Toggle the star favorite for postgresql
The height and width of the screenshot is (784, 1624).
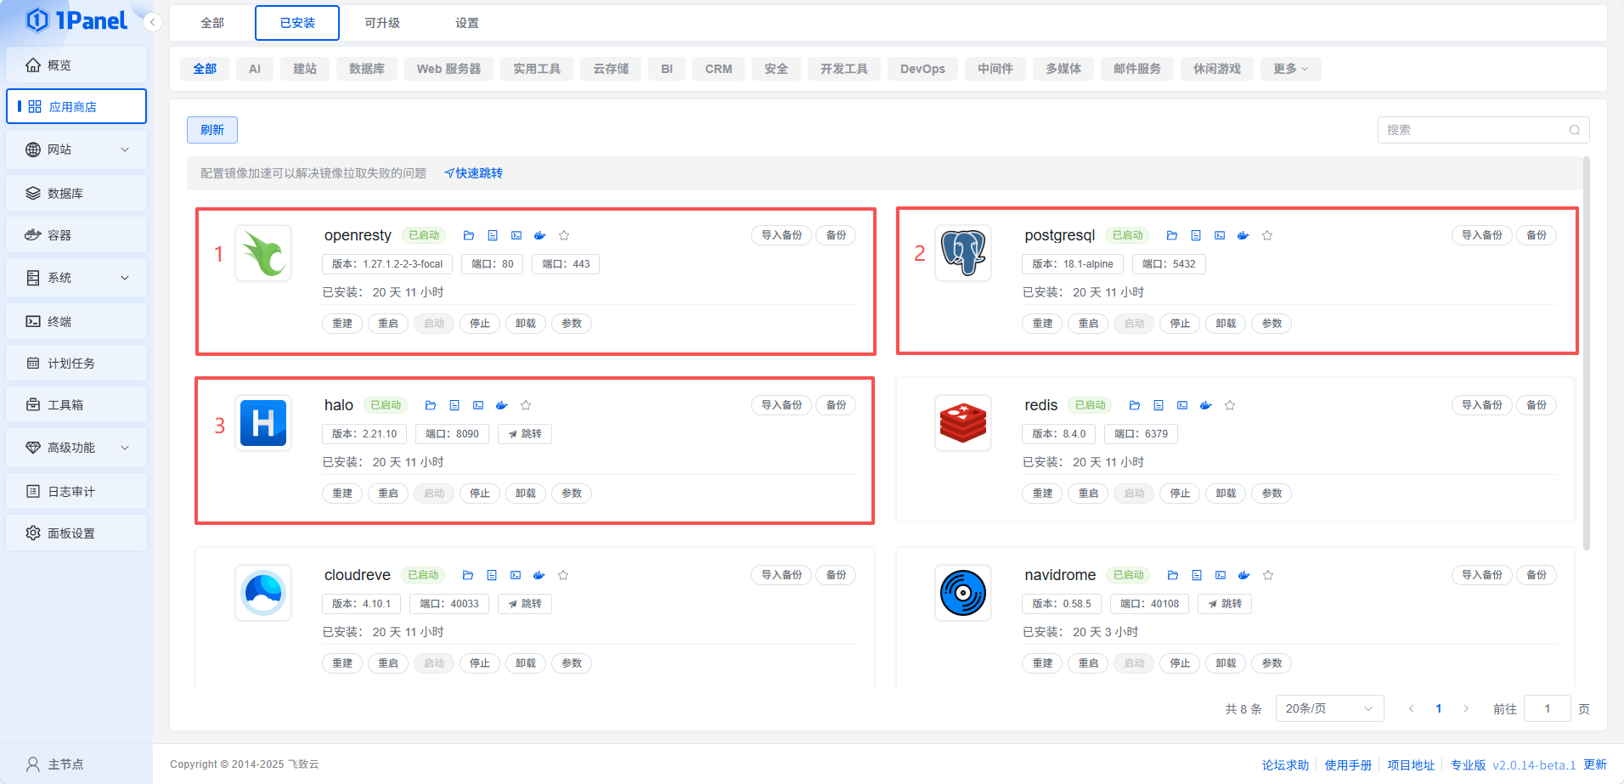click(1267, 235)
